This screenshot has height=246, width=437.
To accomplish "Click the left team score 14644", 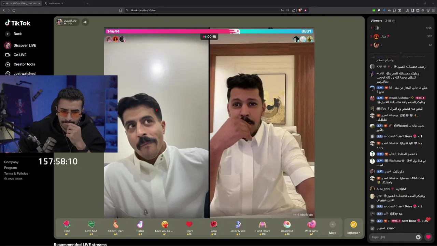I will tap(113, 31).
